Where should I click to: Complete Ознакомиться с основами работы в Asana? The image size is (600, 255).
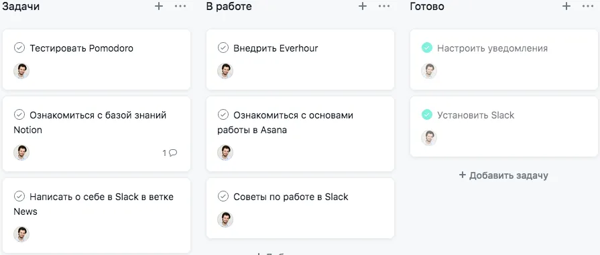point(223,114)
